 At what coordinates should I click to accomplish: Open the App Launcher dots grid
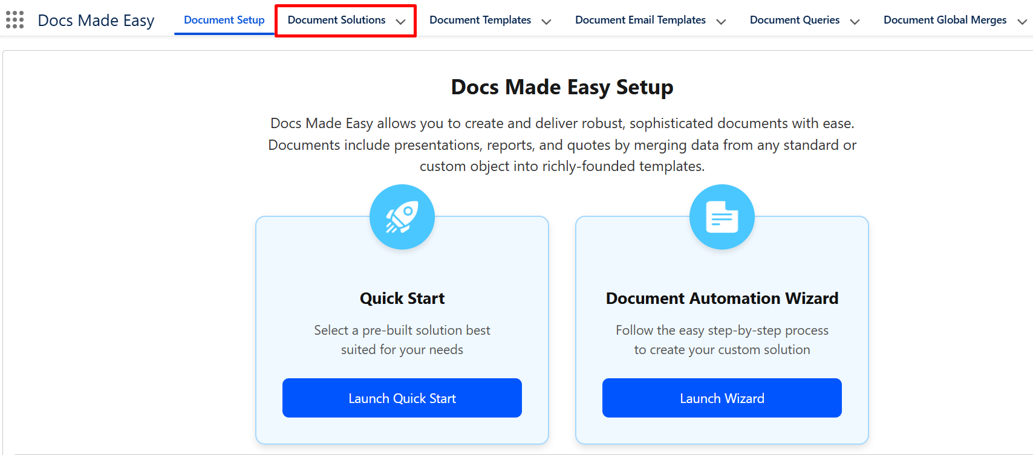(15, 20)
